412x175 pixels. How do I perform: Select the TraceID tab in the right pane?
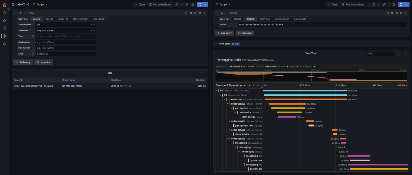251,19
